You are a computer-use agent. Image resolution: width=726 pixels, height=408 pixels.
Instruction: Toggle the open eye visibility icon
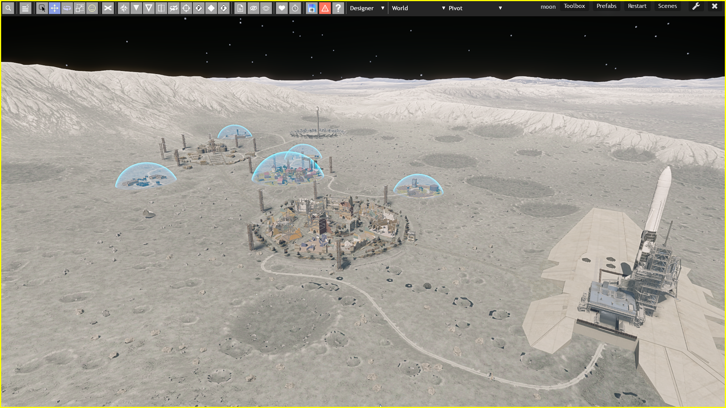coord(266,8)
